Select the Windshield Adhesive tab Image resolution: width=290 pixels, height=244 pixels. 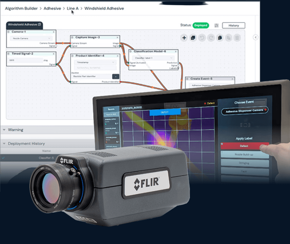(25, 25)
